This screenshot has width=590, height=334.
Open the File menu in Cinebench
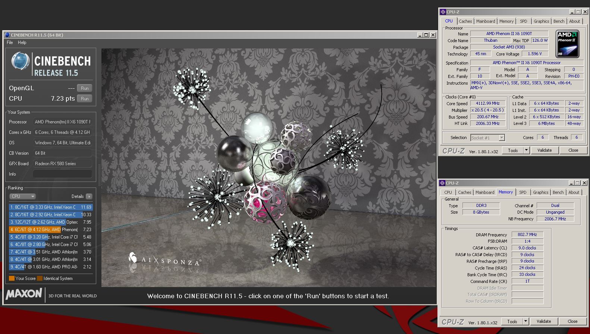(x=10, y=42)
